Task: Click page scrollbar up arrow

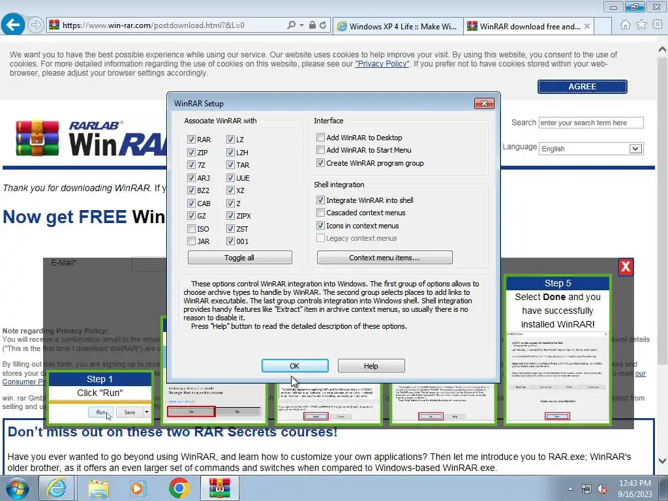Action: click(x=662, y=48)
